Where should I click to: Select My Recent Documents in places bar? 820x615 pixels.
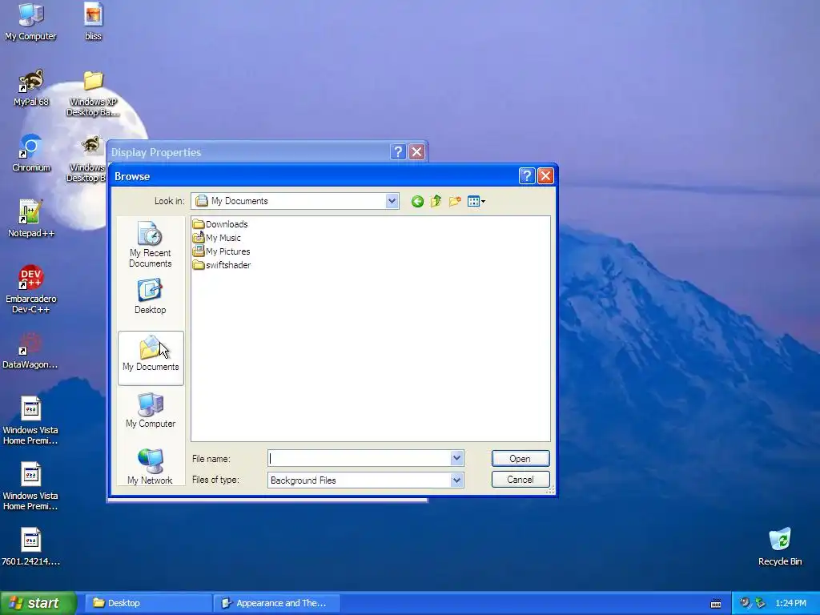point(150,245)
